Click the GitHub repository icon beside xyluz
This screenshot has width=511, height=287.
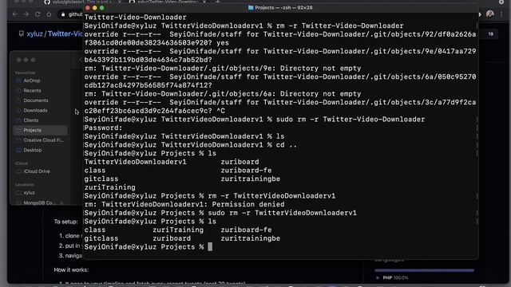pos(22,33)
